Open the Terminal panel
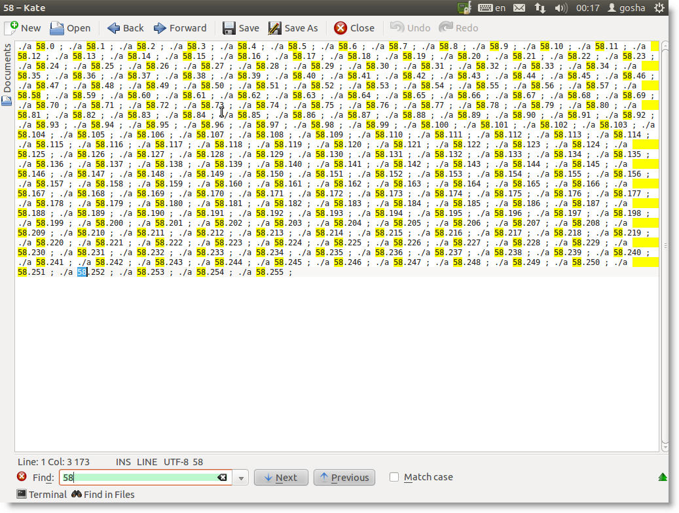 41,495
